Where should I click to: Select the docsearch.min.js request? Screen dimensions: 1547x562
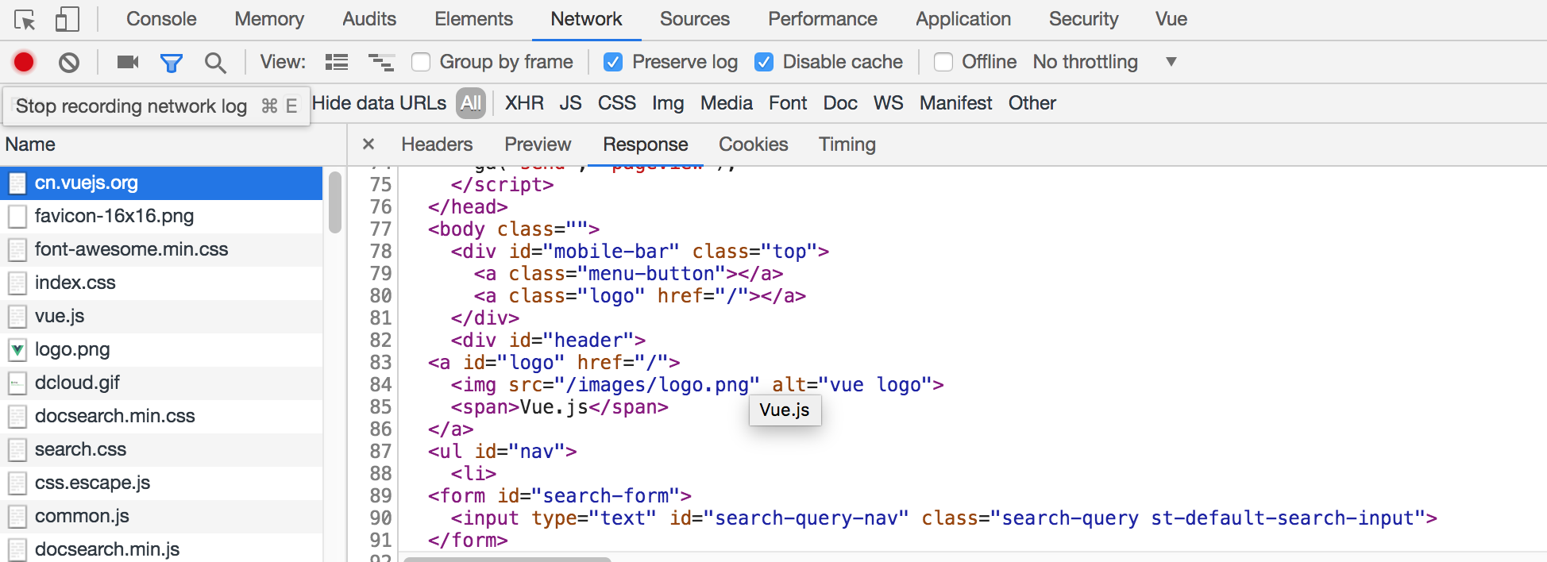coord(161,549)
